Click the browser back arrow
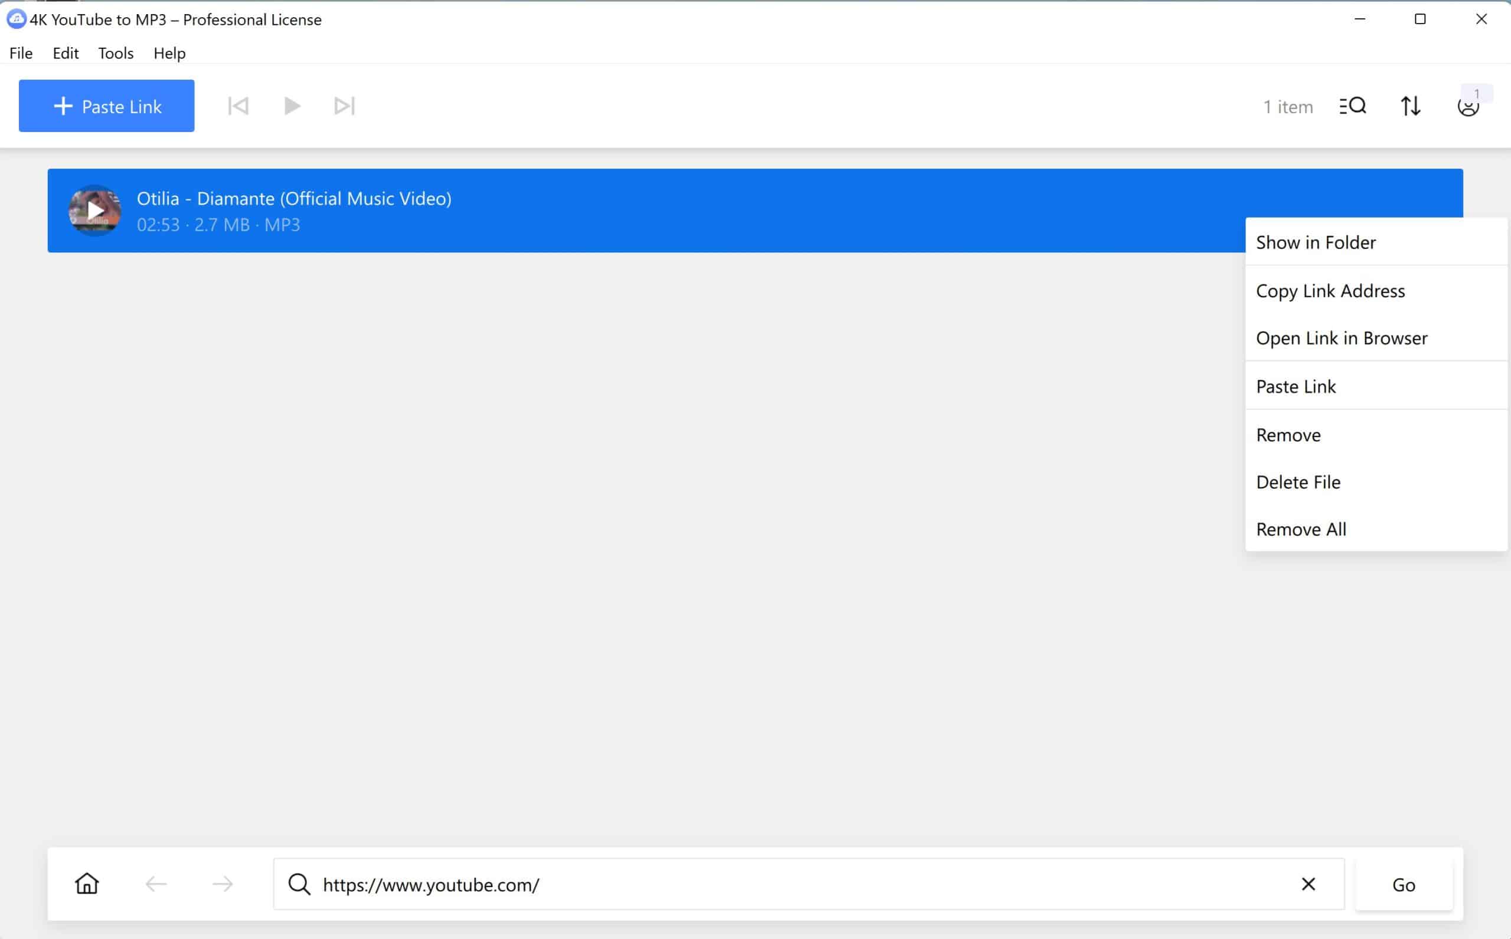Image resolution: width=1511 pixels, height=939 pixels. click(155, 884)
